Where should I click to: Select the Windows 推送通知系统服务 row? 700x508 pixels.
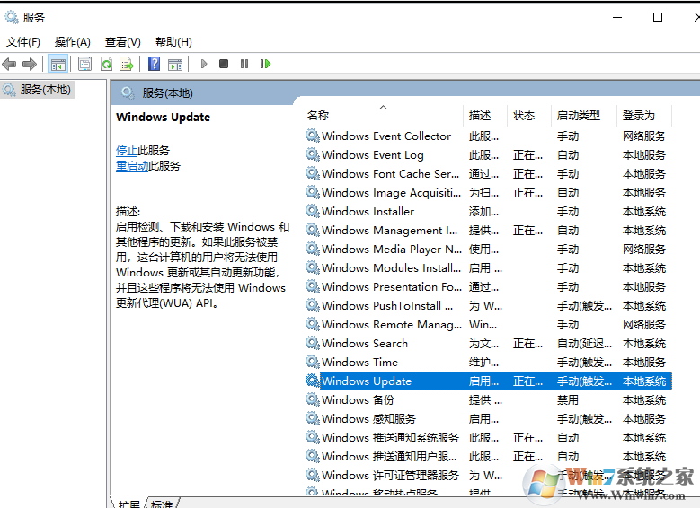[x=488, y=437]
